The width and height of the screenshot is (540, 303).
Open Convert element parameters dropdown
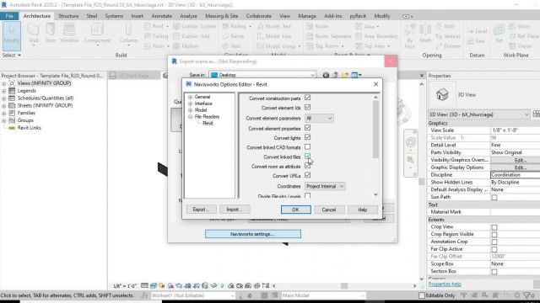[x=319, y=118]
